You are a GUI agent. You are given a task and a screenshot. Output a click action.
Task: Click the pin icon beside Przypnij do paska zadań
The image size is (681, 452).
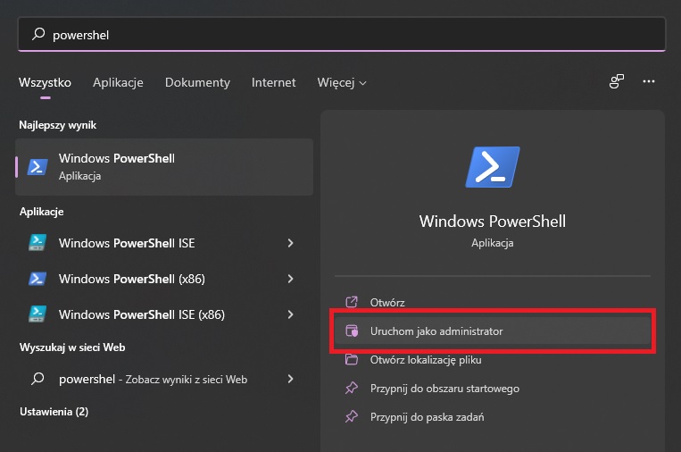tap(352, 417)
